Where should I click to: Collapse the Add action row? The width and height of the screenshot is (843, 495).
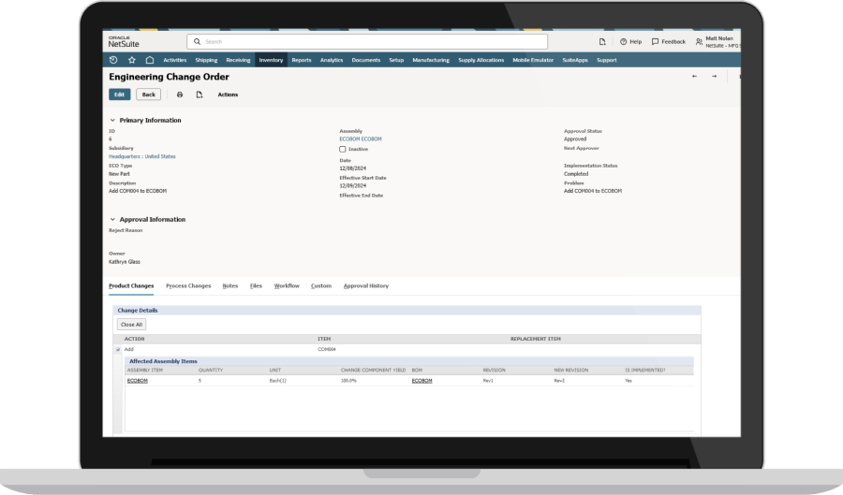pyautogui.click(x=118, y=349)
